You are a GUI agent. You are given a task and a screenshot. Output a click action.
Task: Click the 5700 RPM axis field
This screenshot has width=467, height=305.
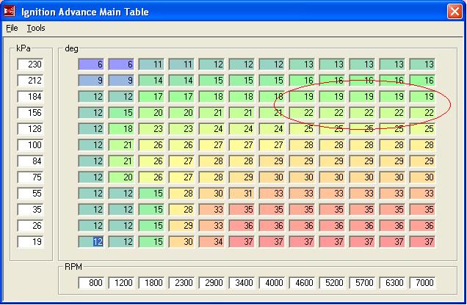[362, 282]
